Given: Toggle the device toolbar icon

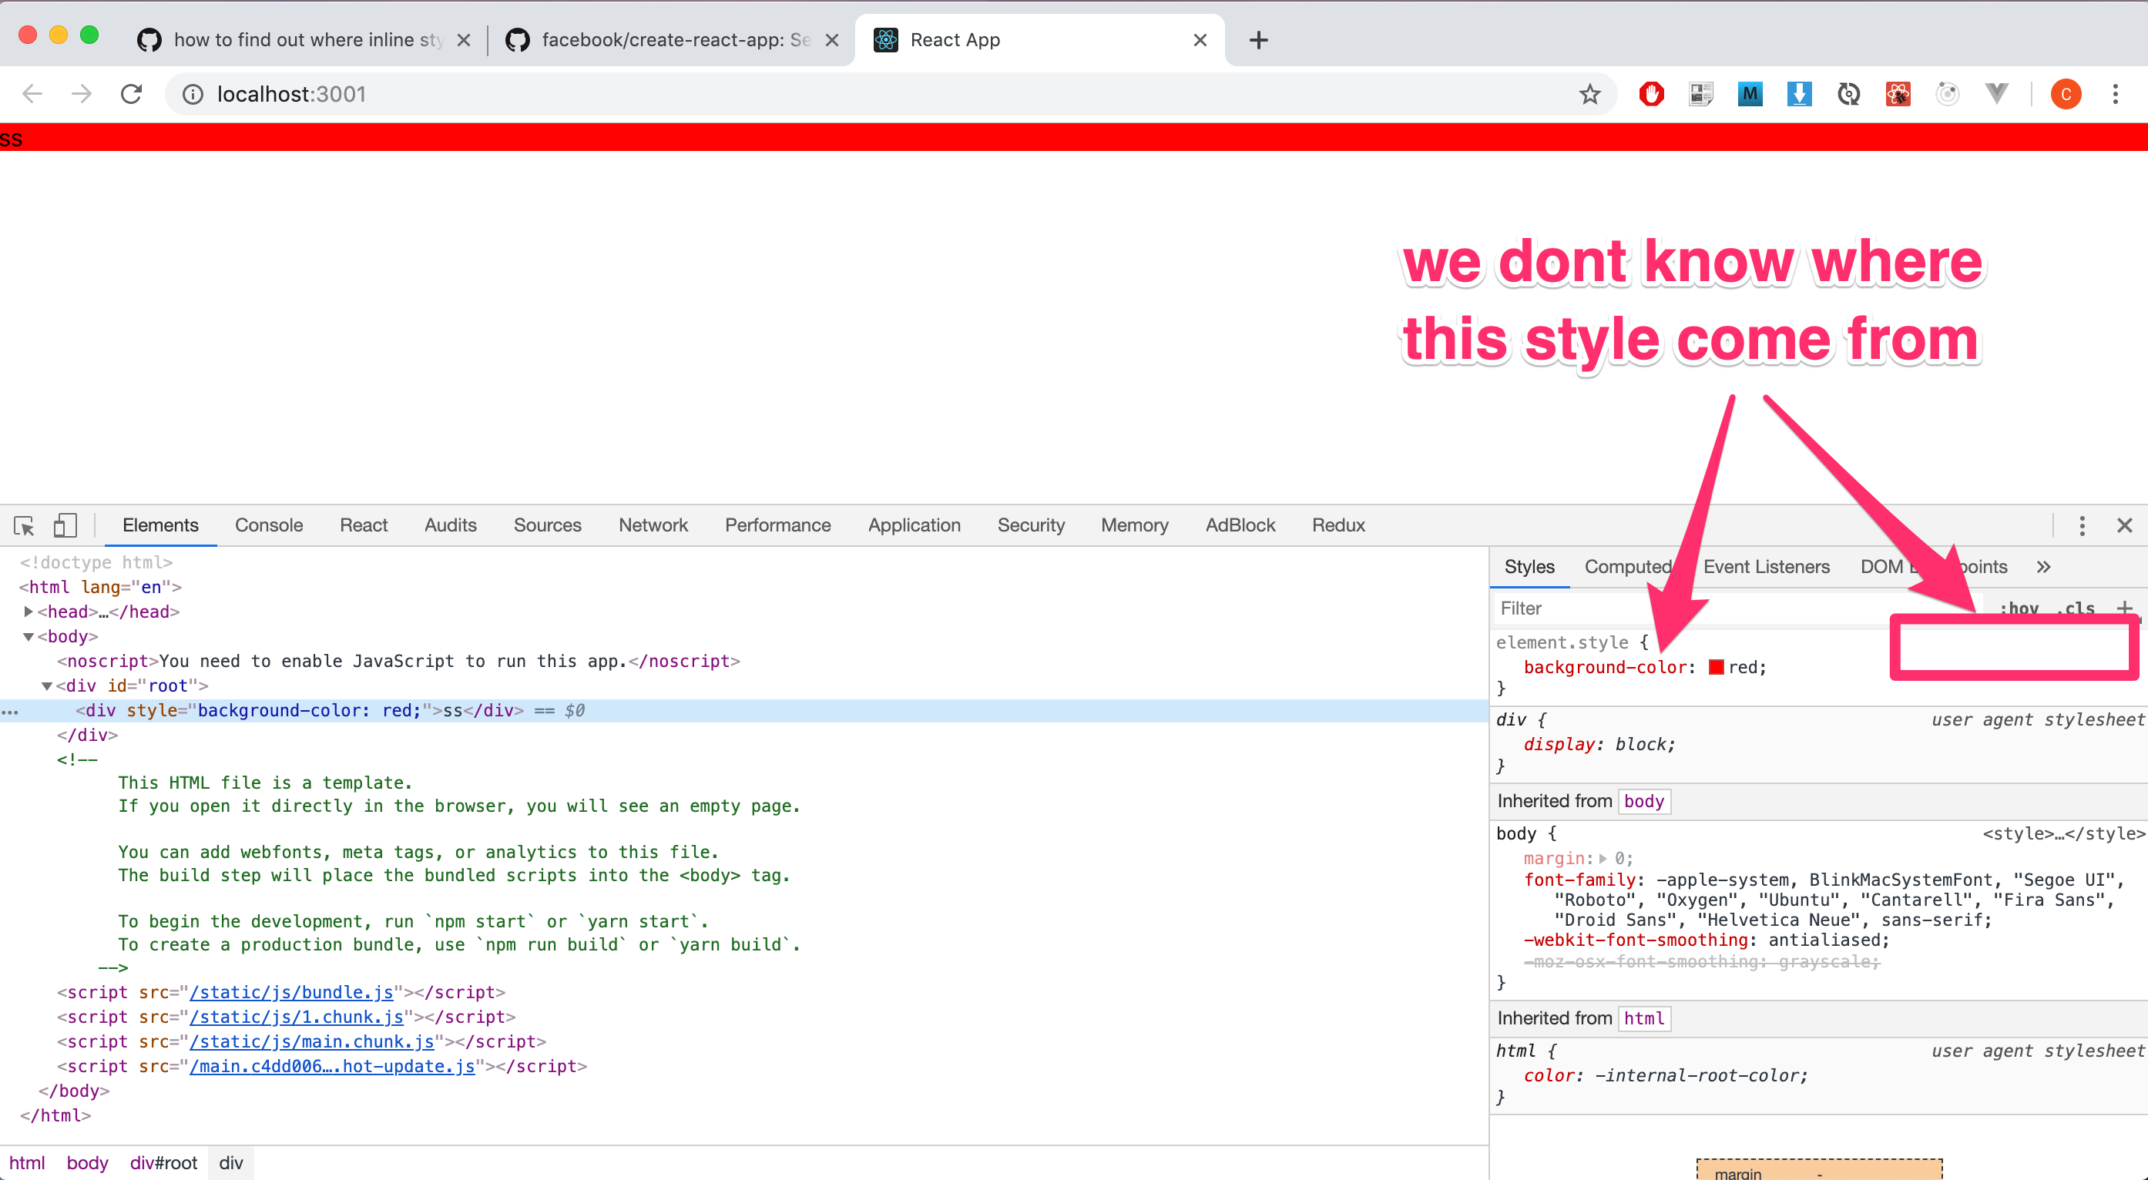Looking at the screenshot, I should coord(65,525).
